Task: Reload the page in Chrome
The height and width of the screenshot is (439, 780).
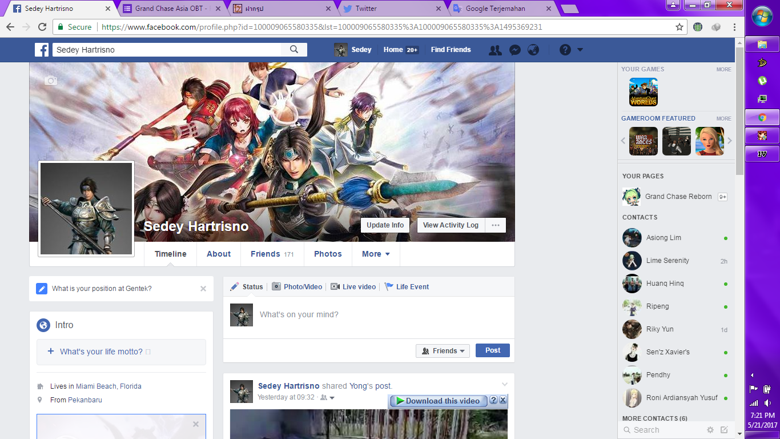Action: 42,27
